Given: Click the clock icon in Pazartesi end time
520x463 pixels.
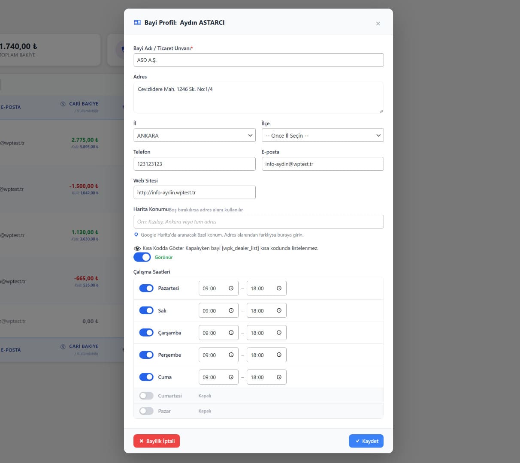Looking at the screenshot, I should 279,289.
